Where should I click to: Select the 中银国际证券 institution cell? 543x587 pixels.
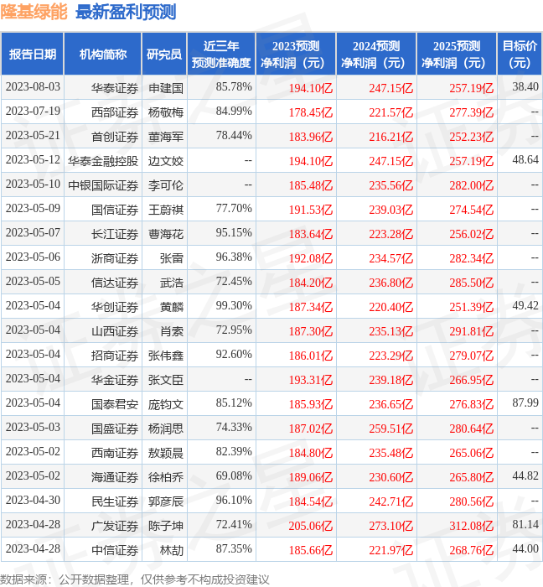click(103, 185)
